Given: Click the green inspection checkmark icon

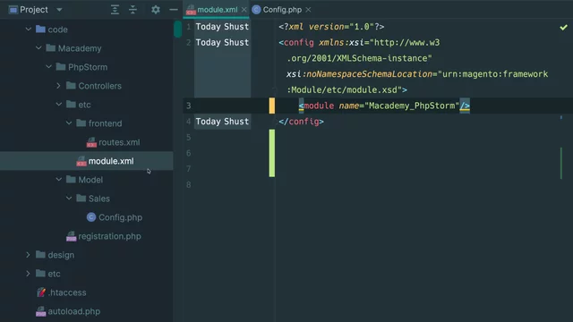Looking at the screenshot, I should coord(563,27).
